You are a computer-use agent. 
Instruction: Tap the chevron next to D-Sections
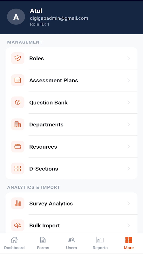click(129, 169)
